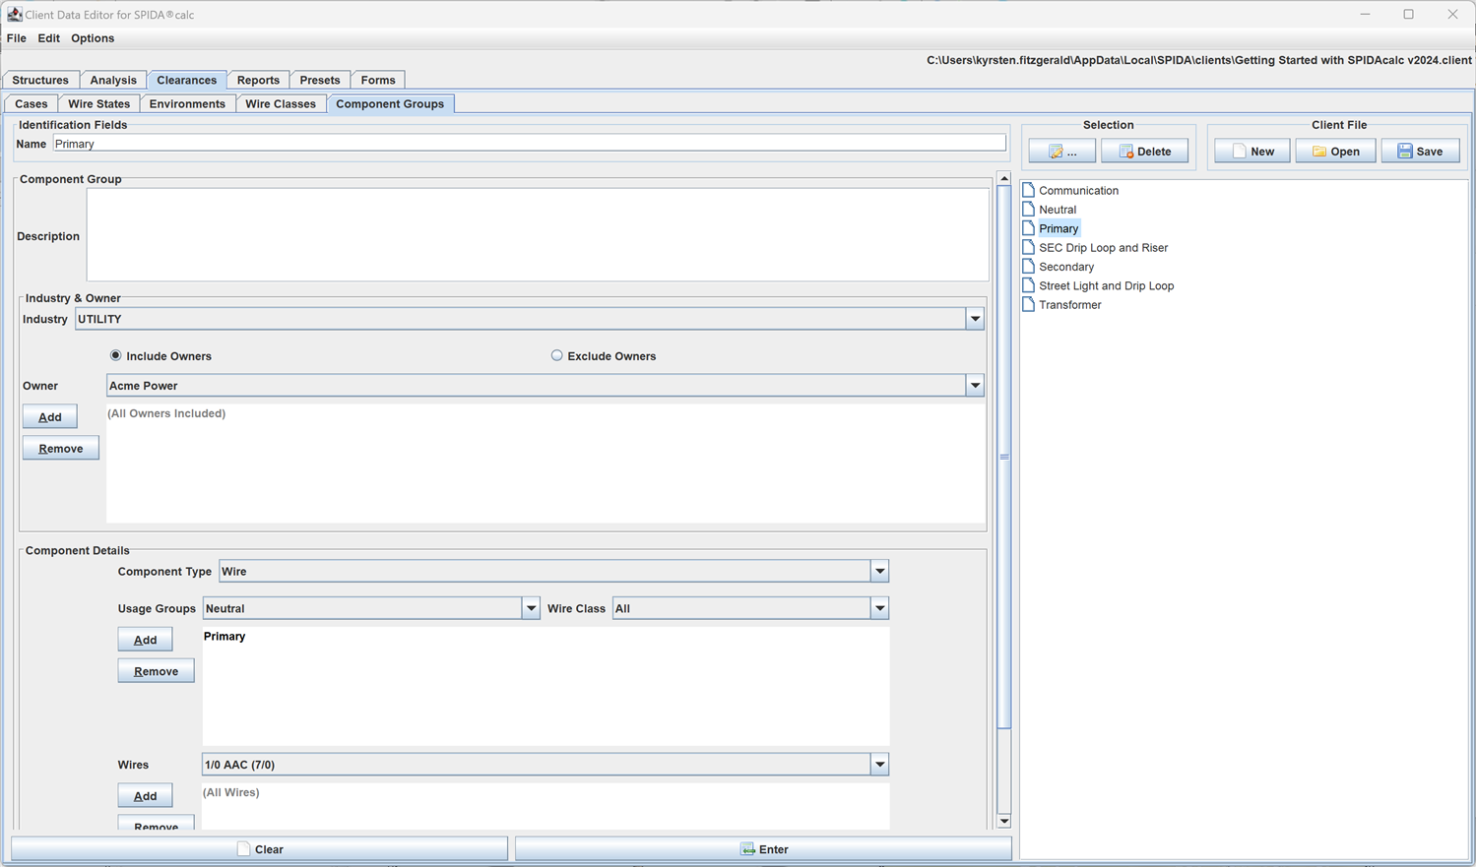The height and width of the screenshot is (867, 1476).
Task: Click Add under Usage Groups
Action: point(145,640)
